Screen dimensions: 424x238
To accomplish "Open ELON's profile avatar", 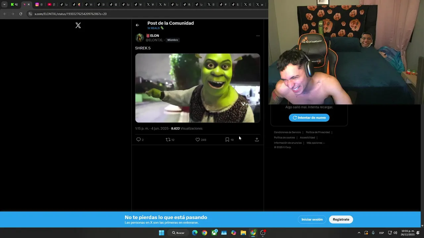I will (139, 38).
